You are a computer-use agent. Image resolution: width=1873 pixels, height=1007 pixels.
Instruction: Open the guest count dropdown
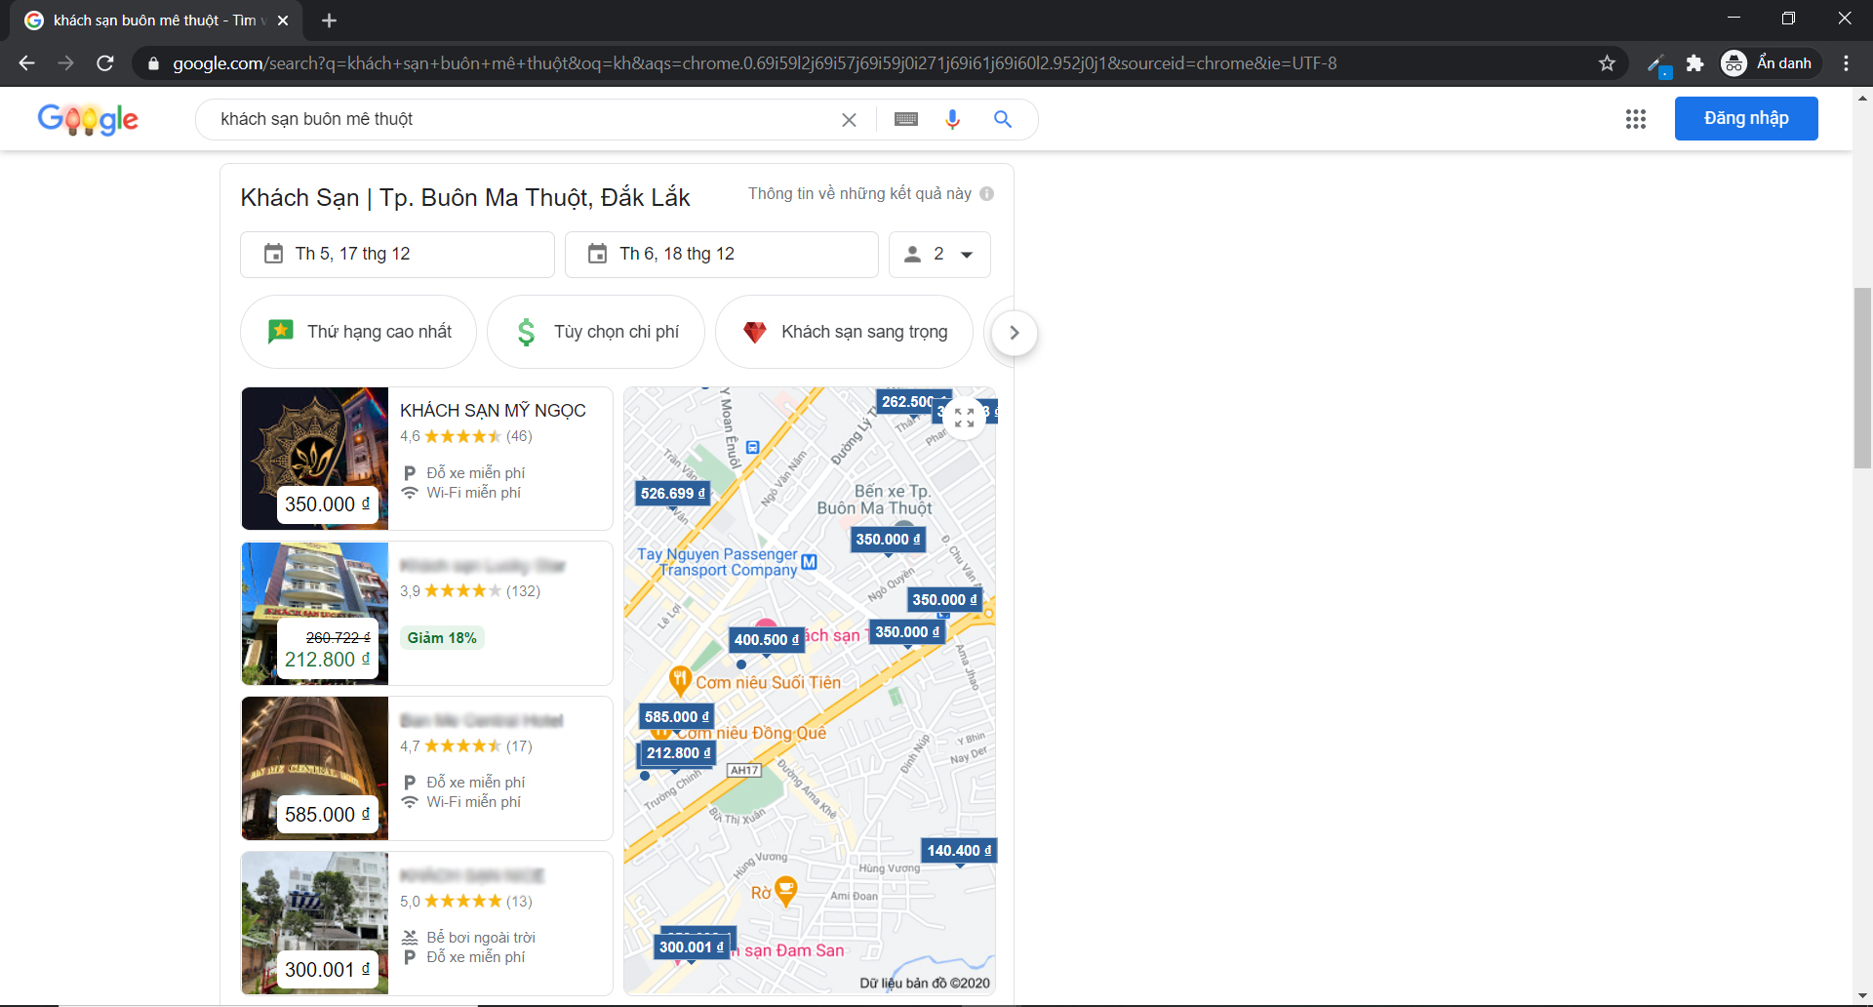(939, 254)
